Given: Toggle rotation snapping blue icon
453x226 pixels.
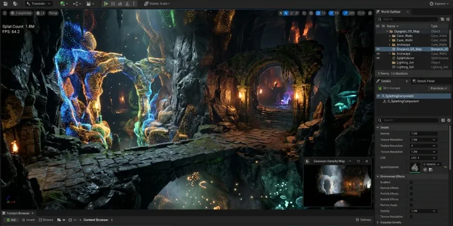Looking at the screenshot, I should tap(331, 13).
